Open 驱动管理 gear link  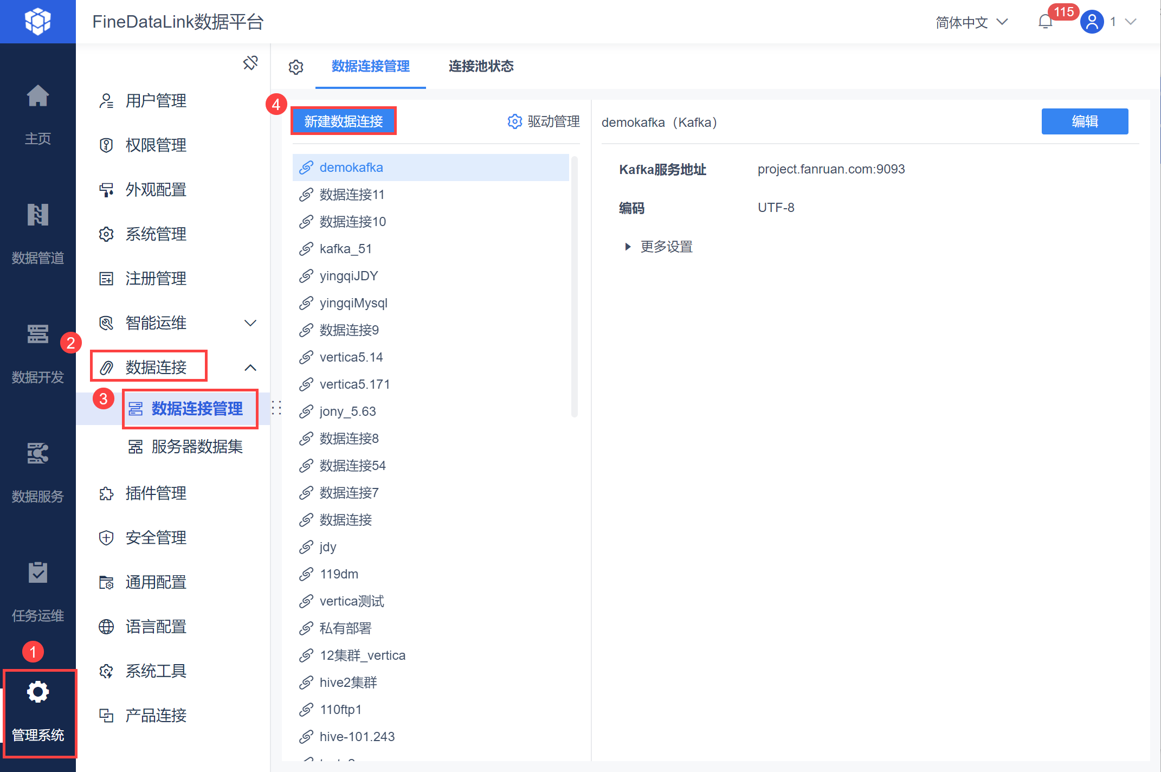click(544, 121)
